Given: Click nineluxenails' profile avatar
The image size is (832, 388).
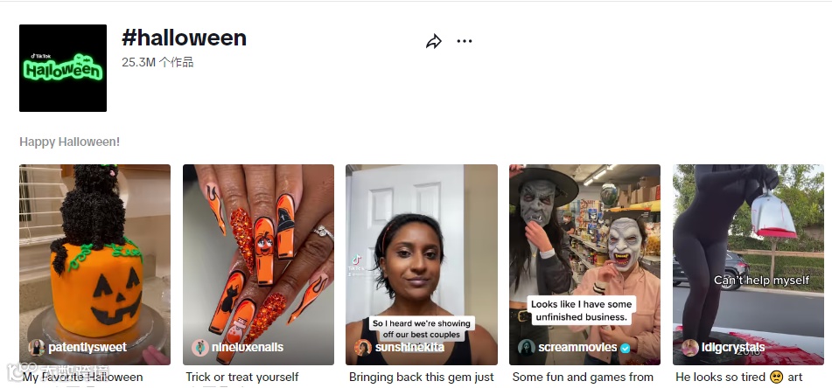Looking at the screenshot, I should point(200,348).
